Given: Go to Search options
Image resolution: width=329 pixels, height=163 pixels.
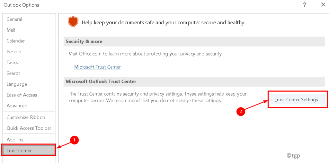Looking at the screenshot, I should pos(13,73).
